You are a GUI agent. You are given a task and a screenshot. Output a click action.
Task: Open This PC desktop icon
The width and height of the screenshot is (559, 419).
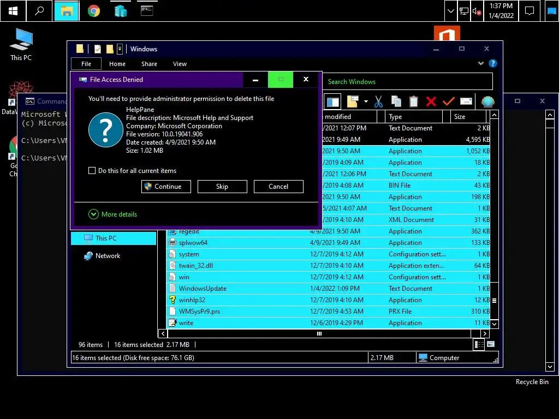coord(21,45)
